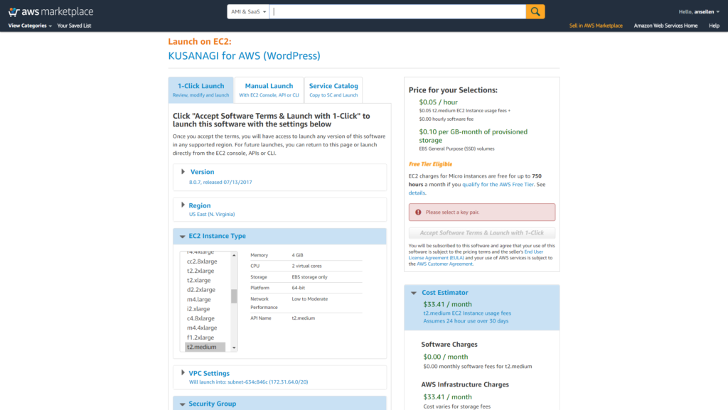Open the End User License Agreement (EULA) link
The height and width of the screenshot is (410, 728).
coord(476,254)
